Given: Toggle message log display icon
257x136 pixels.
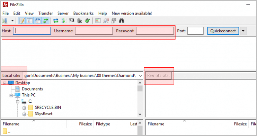Looking at the screenshot, I should [22, 21].
